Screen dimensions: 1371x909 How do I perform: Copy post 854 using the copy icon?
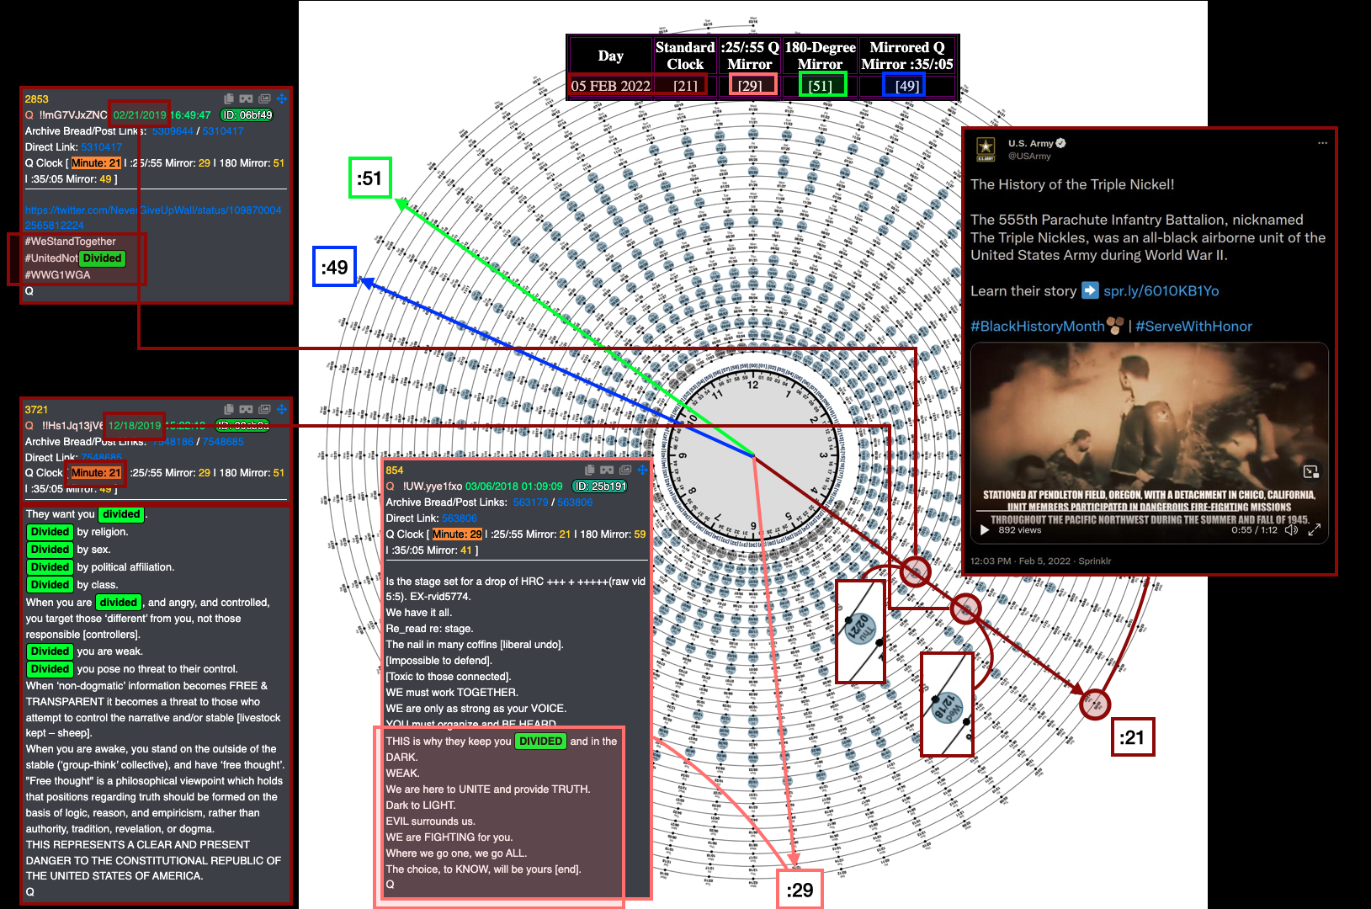(x=590, y=470)
